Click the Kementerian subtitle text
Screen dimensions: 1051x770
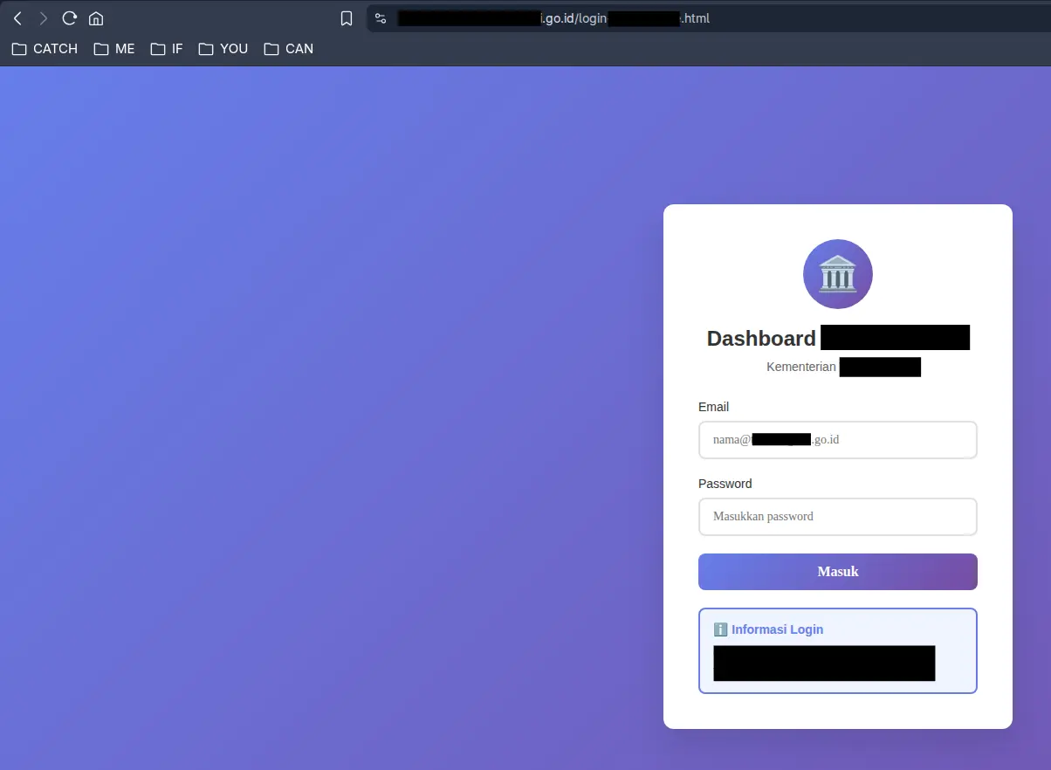click(x=801, y=367)
